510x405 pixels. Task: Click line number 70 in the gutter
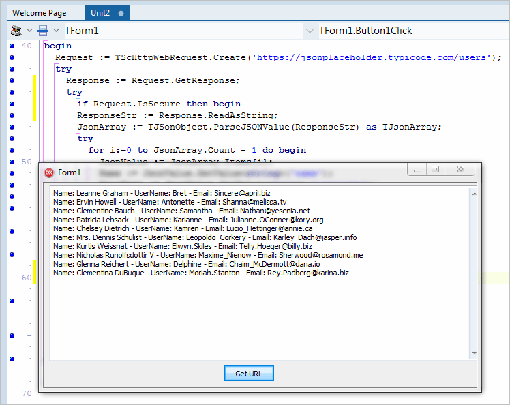(27, 393)
